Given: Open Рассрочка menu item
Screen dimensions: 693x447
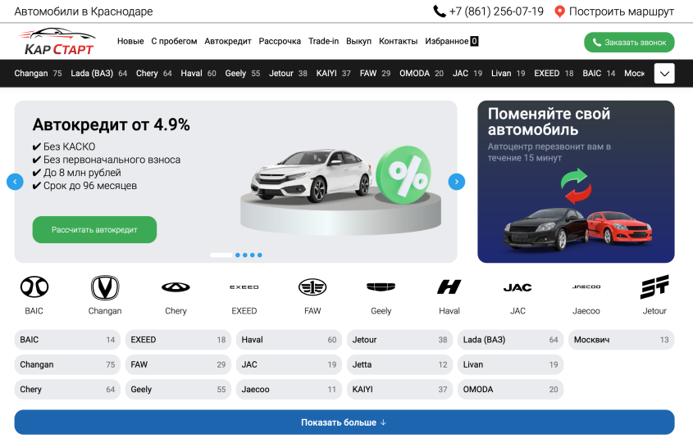Looking at the screenshot, I should click(280, 41).
